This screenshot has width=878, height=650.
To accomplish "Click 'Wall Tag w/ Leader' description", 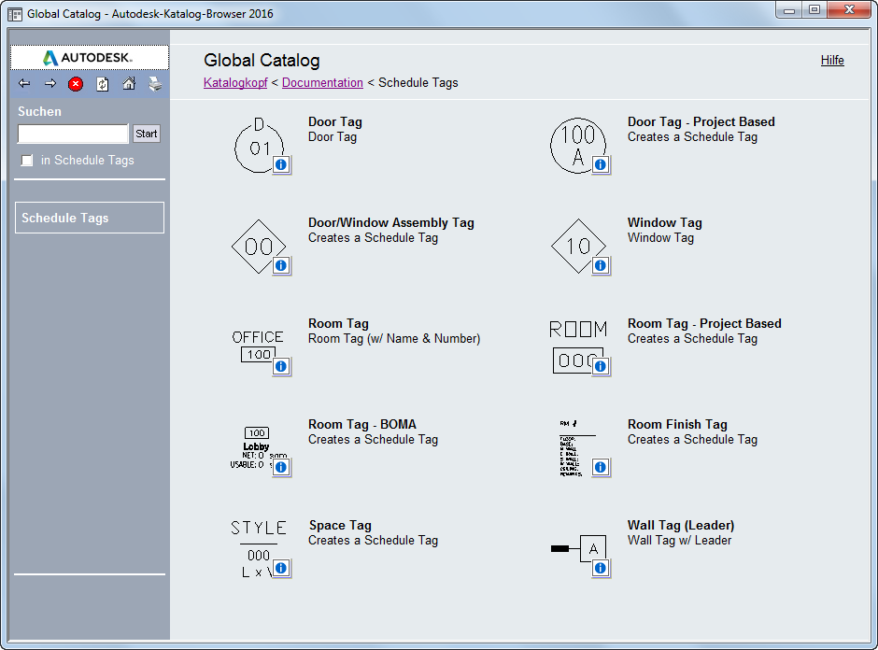I will (x=679, y=541).
